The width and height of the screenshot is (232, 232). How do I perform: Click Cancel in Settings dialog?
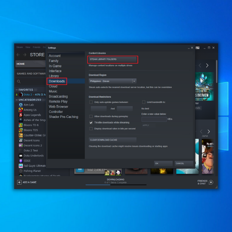coord(184,163)
